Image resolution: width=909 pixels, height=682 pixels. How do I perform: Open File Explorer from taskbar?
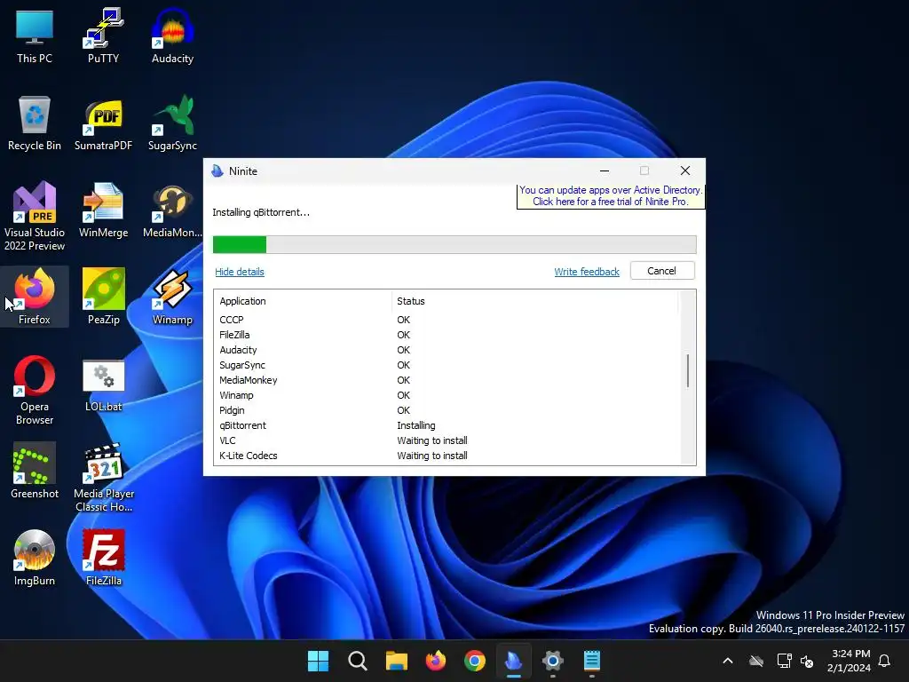point(397,661)
